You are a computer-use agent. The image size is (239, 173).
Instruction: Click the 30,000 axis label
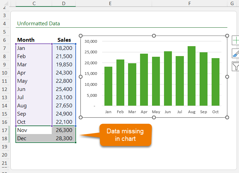[x=91, y=41]
